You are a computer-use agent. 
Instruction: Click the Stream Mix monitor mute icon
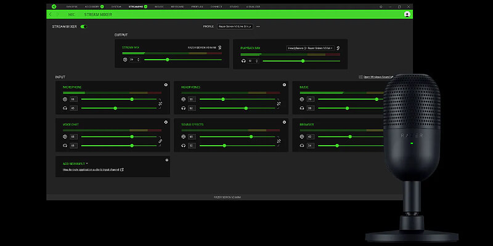[x=220, y=48]
